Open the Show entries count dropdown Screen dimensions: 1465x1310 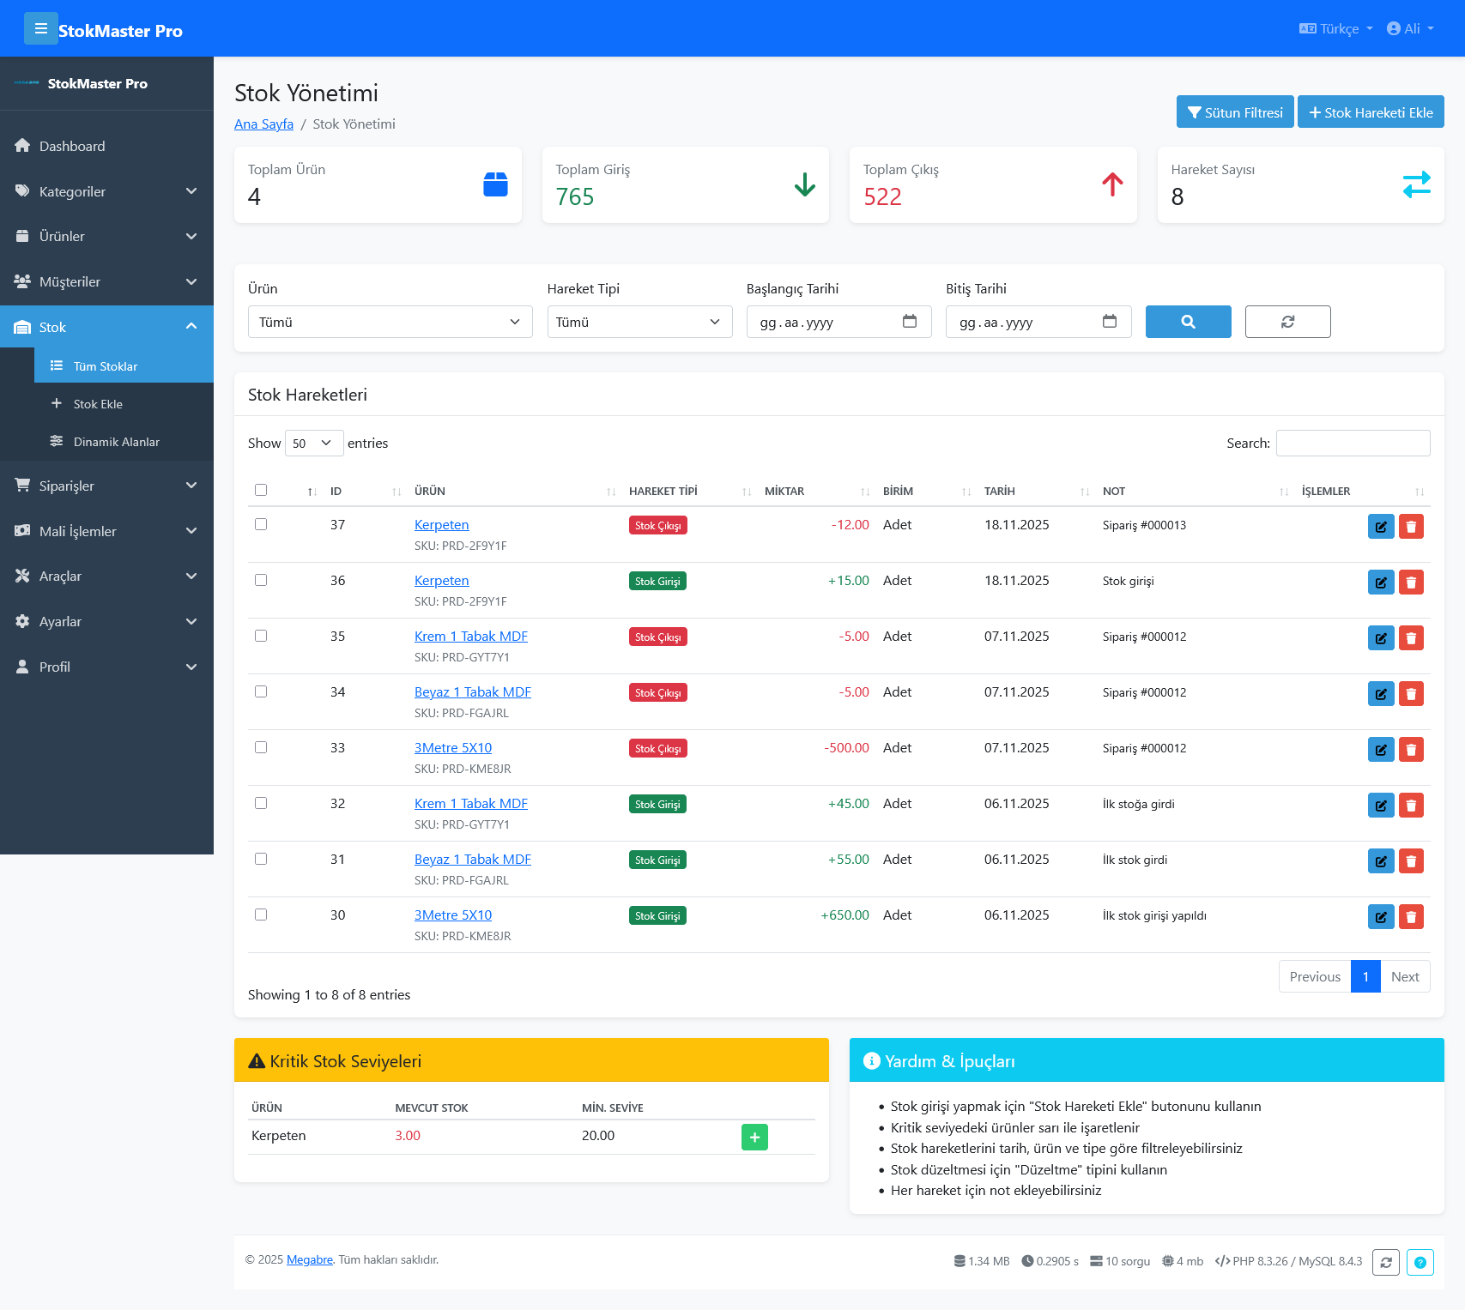click(x=313, y=443)
